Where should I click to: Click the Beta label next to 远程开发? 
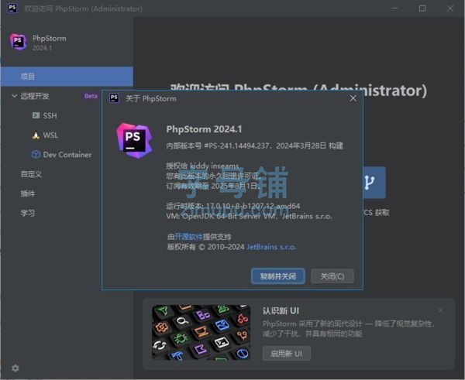91,96
